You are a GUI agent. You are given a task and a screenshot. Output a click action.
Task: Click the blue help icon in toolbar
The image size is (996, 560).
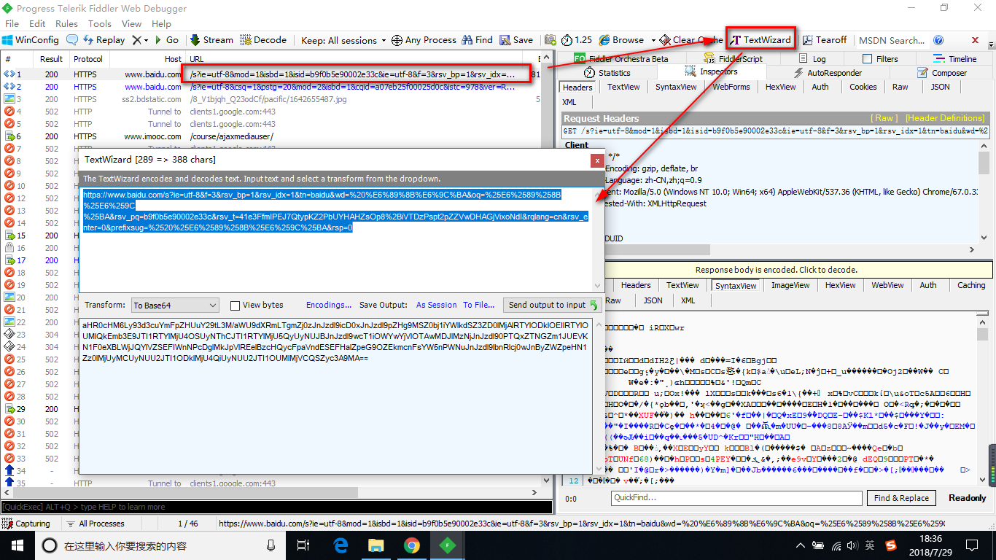coord(938,40)
